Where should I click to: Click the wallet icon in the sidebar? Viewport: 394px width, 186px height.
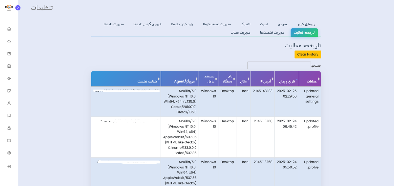pyautogui.click(x=9, y=140)
